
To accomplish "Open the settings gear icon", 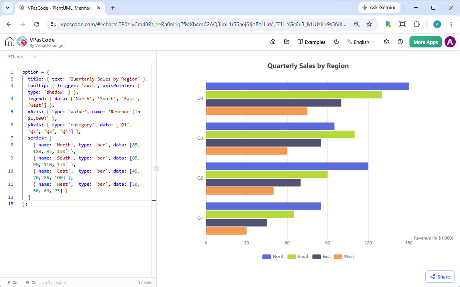I will point(386,42).
